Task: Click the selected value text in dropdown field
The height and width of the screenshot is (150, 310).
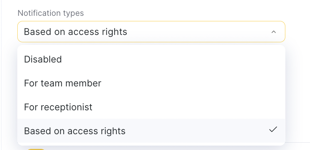Action: click(75, 32)
